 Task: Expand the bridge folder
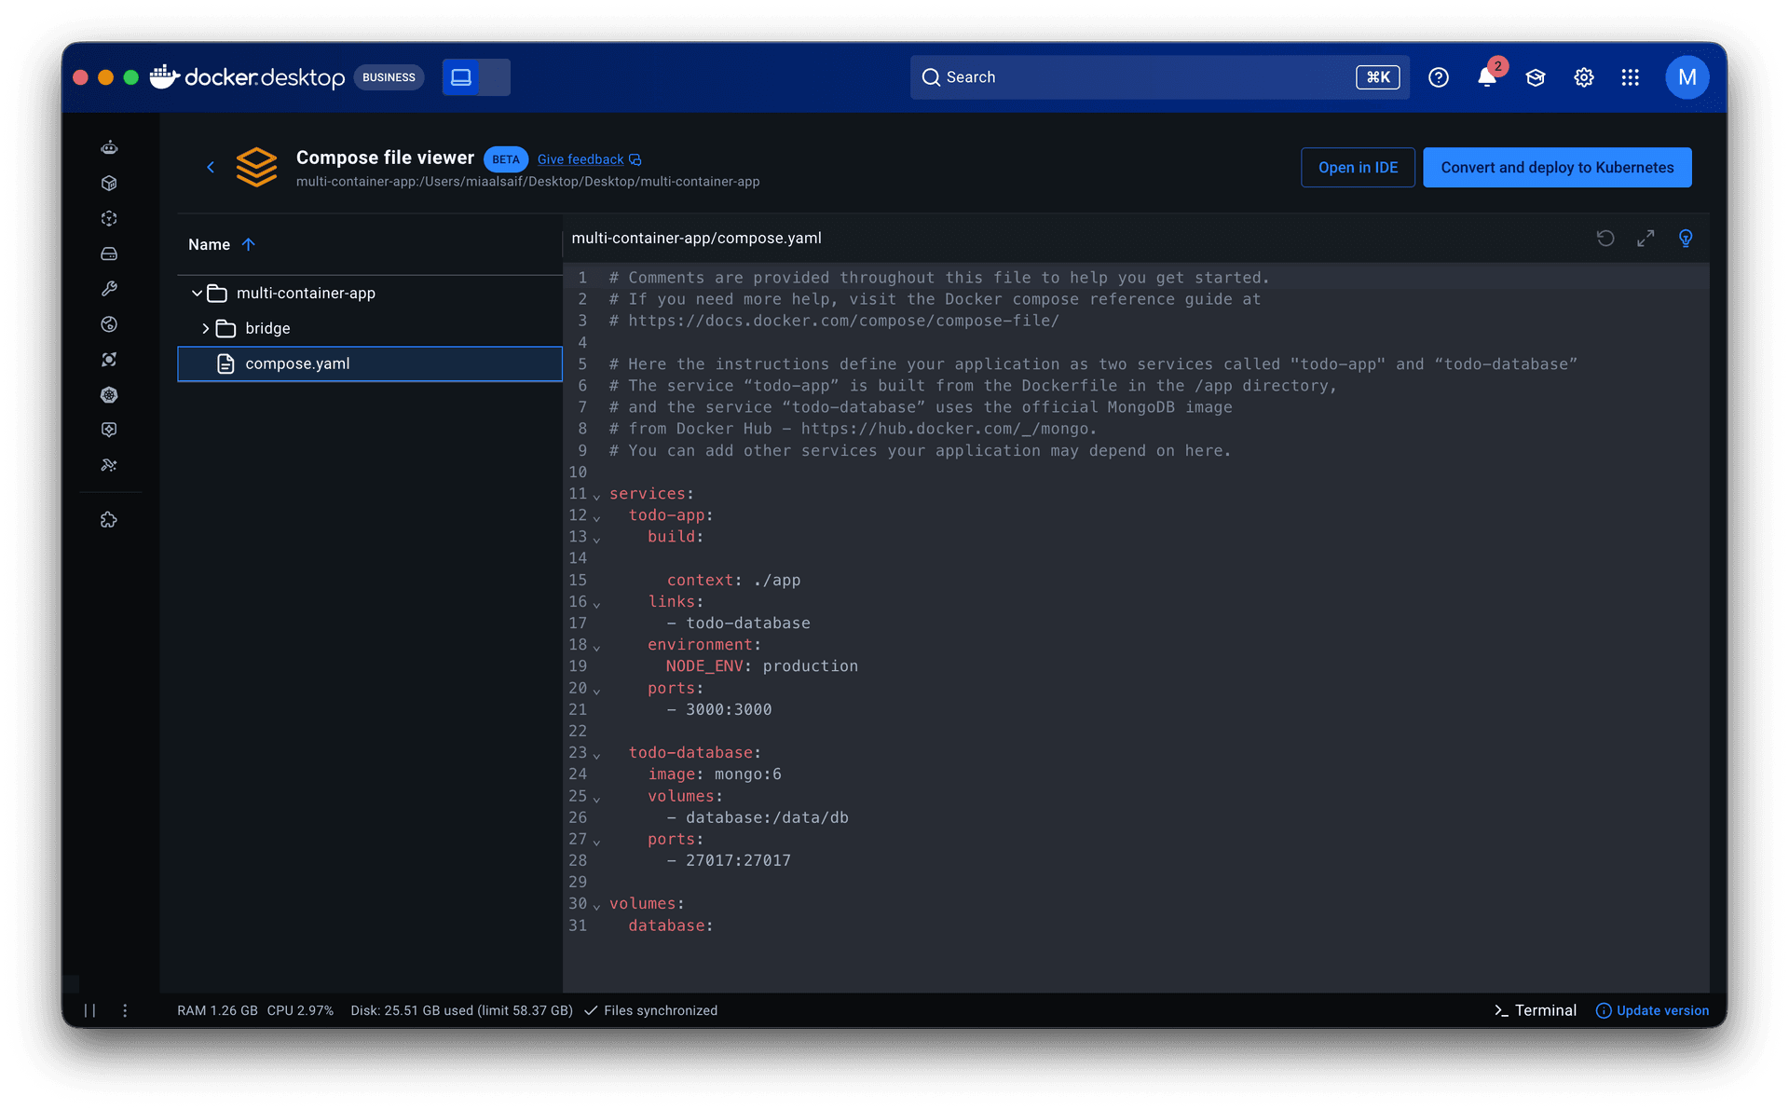click(x=206, y=329)
